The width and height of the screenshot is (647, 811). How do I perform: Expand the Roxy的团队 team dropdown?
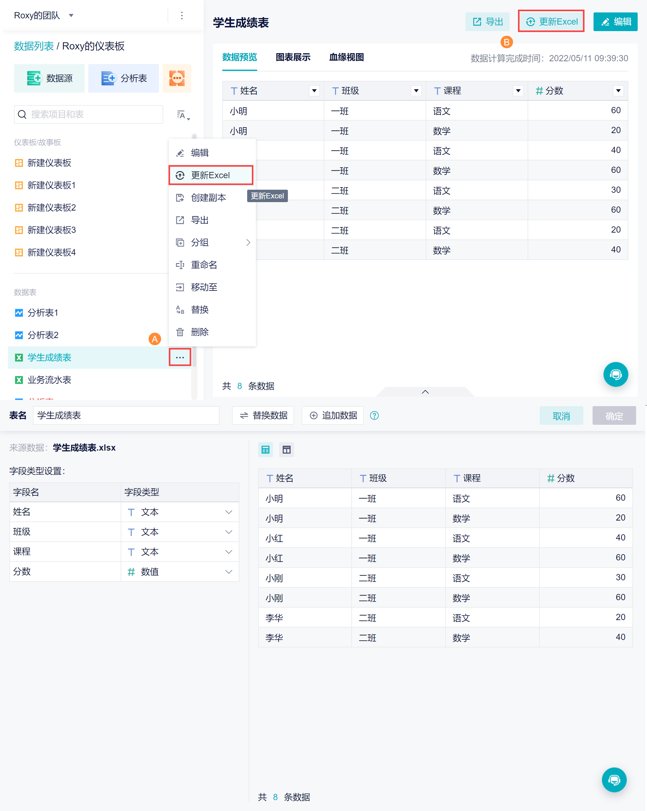coord(71,16)
